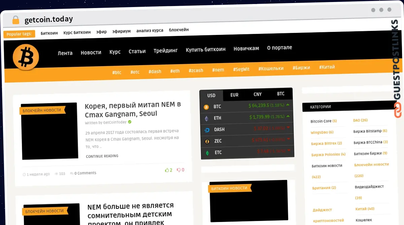Viewport: 404px width, 225px height.
Task: Open the 0 Comments link
Action: pyautogui.click(x=85, y=173)
